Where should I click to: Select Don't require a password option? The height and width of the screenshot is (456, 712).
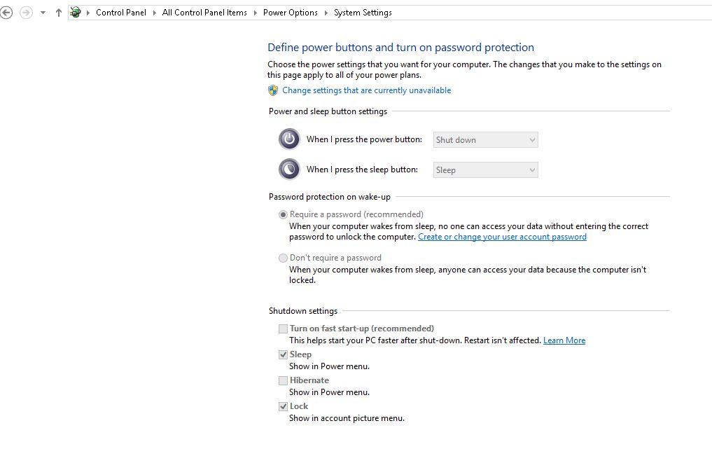pos(283,258)
